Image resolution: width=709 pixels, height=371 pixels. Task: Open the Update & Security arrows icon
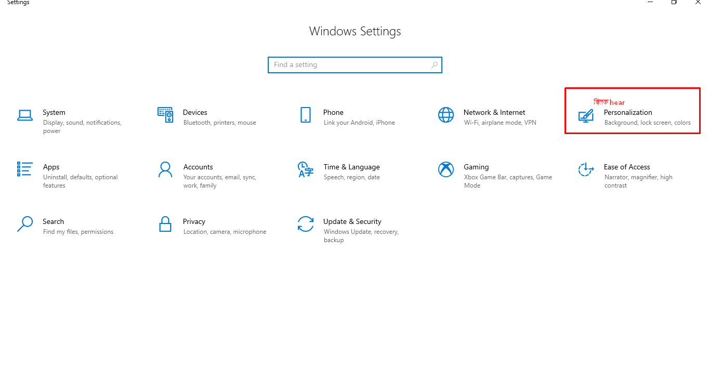306,224
